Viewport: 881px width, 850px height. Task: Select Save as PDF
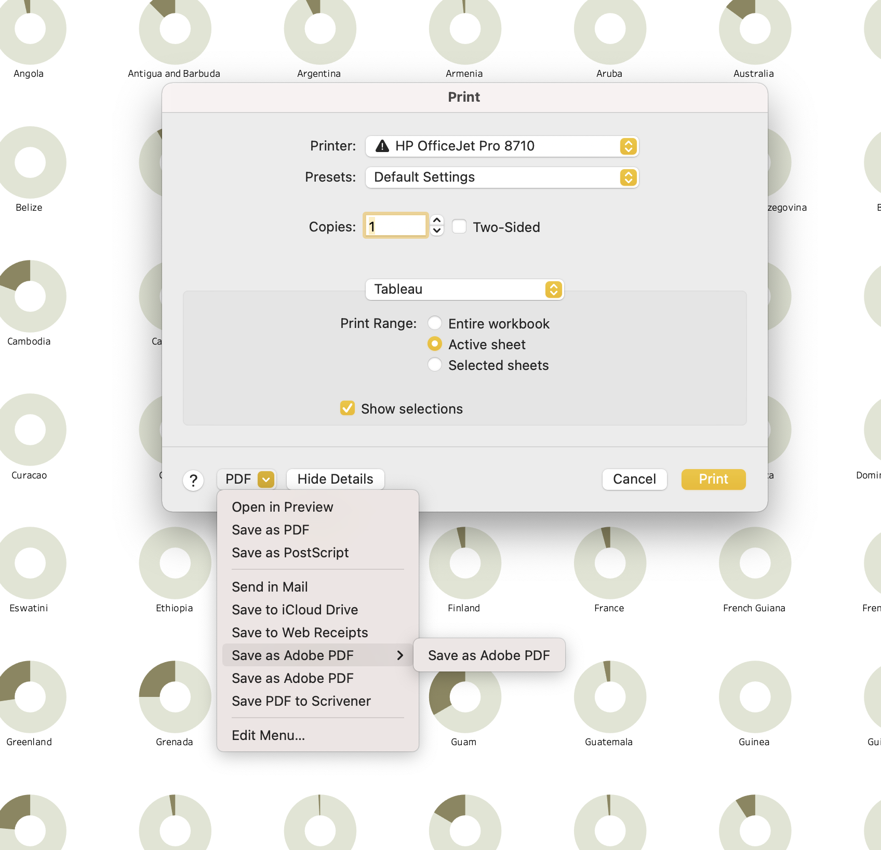(270, 530)
